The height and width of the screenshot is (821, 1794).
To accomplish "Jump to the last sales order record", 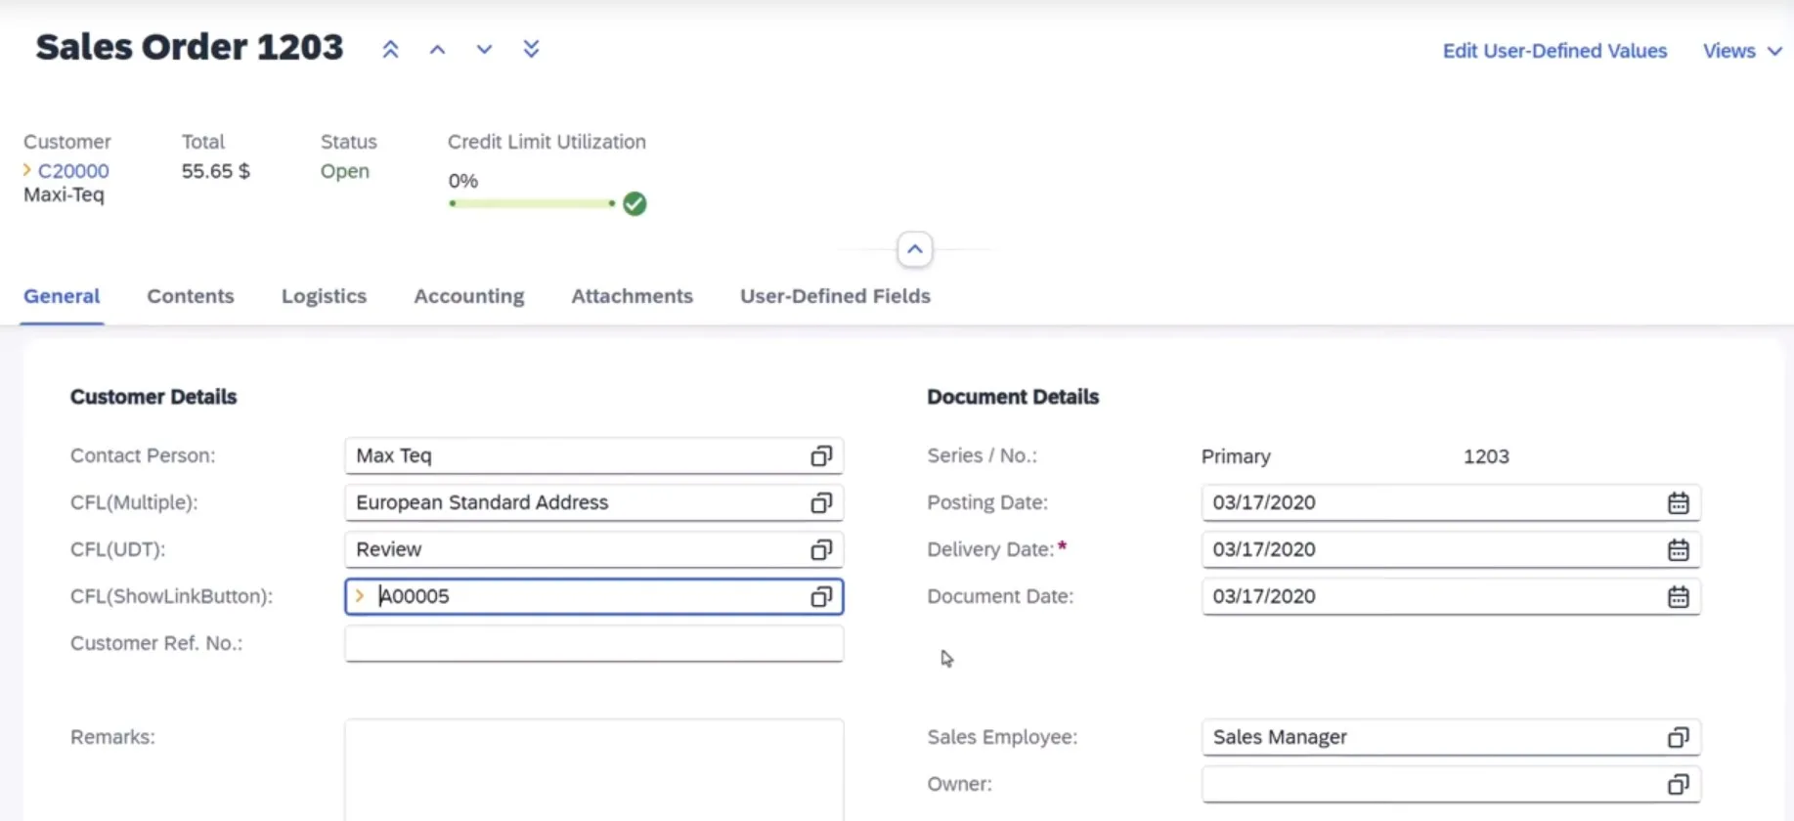I will point(531,49).
